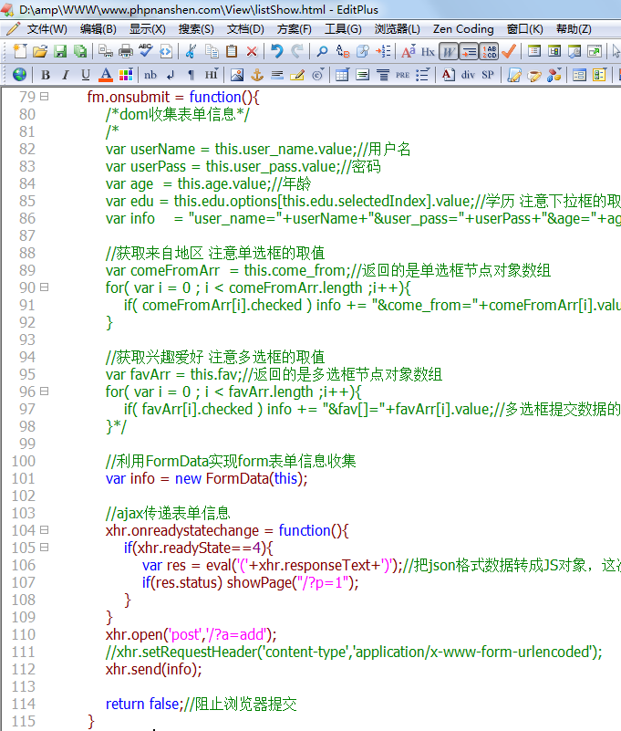Open the special character © dropdown
Viewport: 621px width, 731px height.
[x=317, y=75]
